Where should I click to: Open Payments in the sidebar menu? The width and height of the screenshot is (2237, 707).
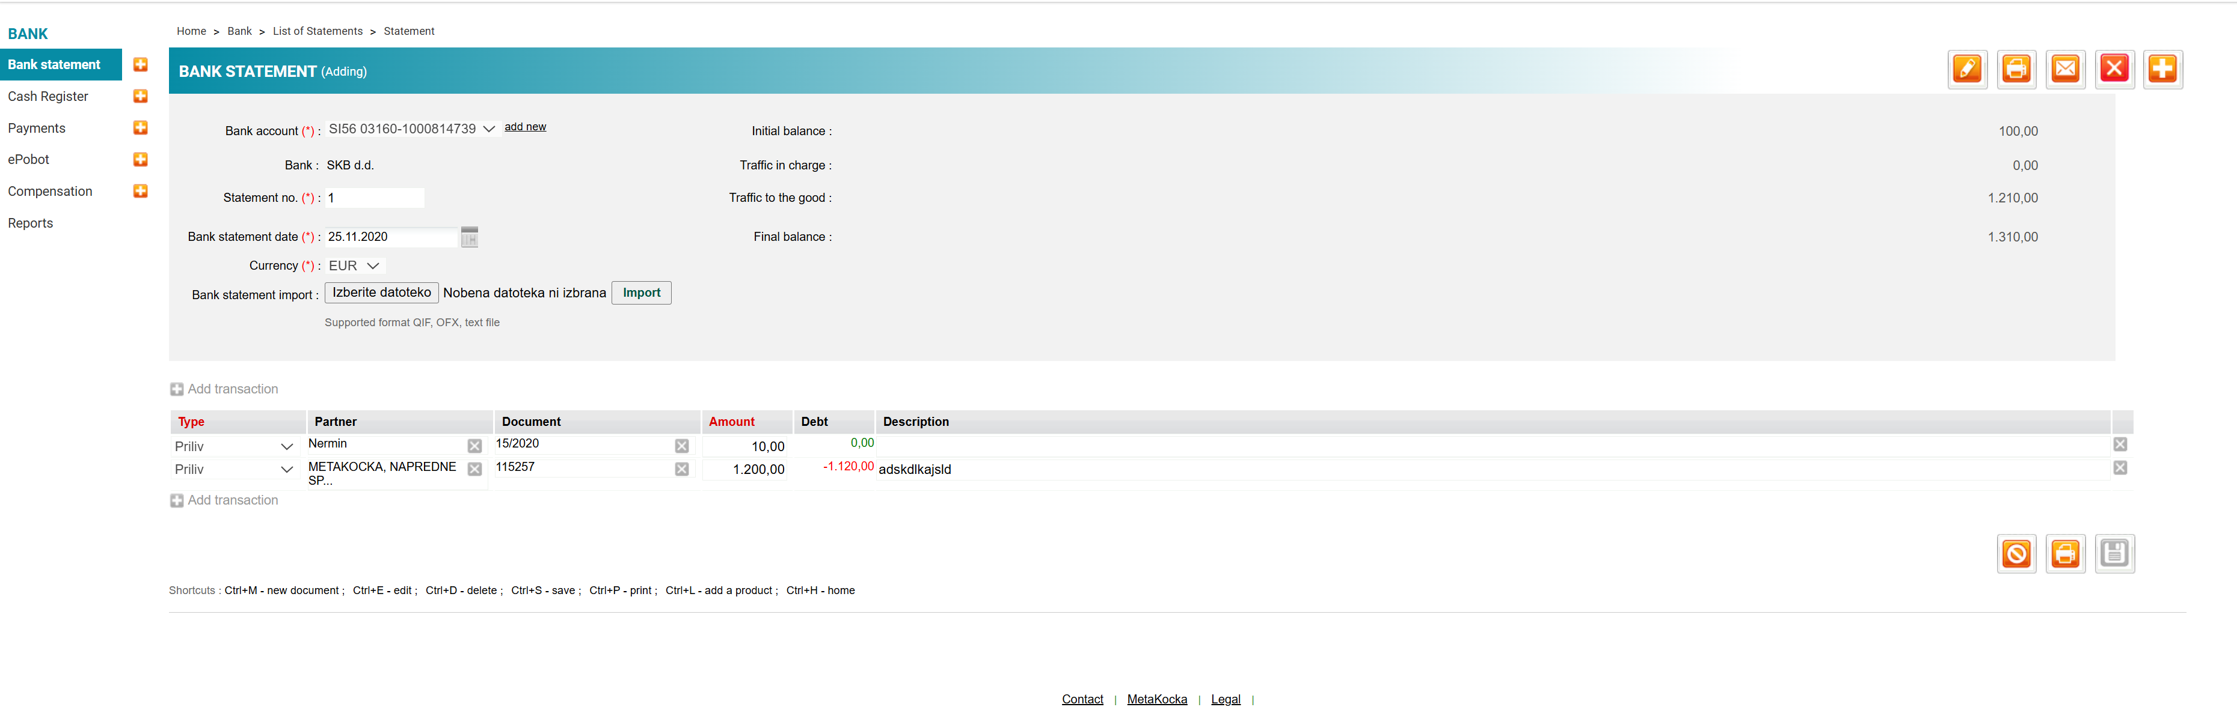click(37, 129)
